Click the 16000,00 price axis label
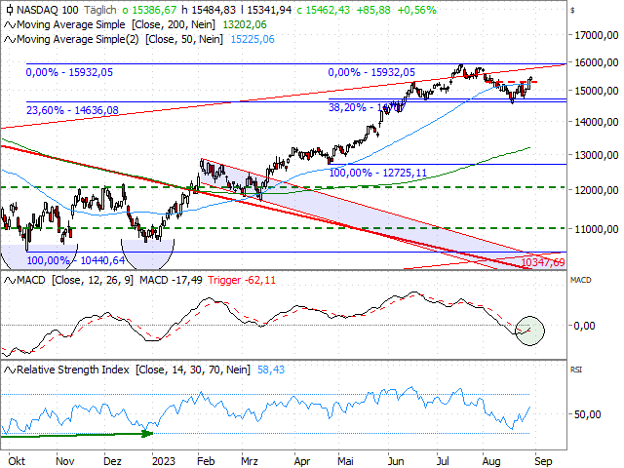Screen dimensions: 624x468 pyautogui.click(x=596, y=62)
